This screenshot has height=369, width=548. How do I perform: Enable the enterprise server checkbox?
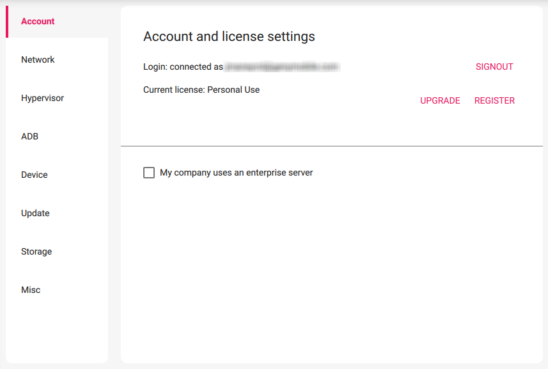[149, 173]
